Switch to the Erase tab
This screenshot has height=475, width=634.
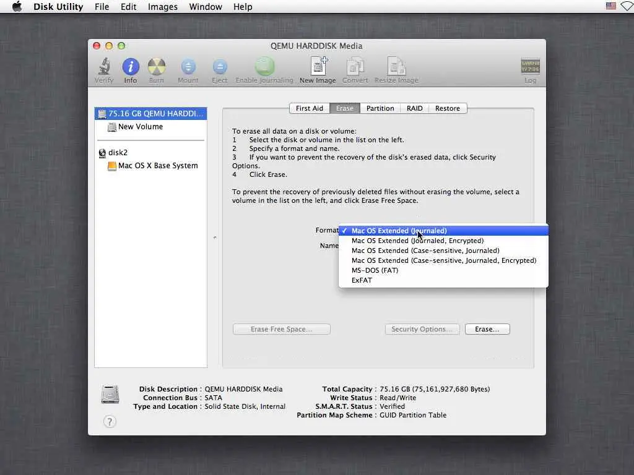(x=345, y=108)
